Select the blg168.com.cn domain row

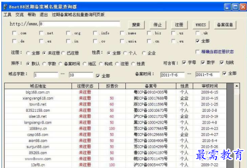[115, 92]
